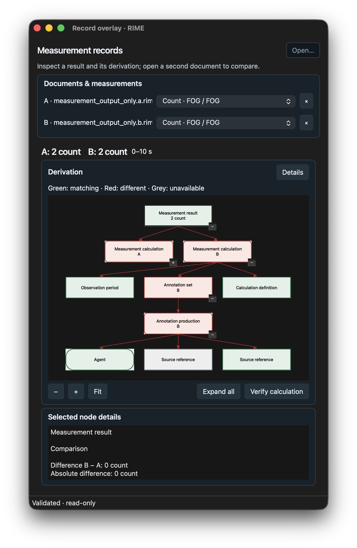Remove document A with its x button

pyautogui.click(x=306, y=101)
